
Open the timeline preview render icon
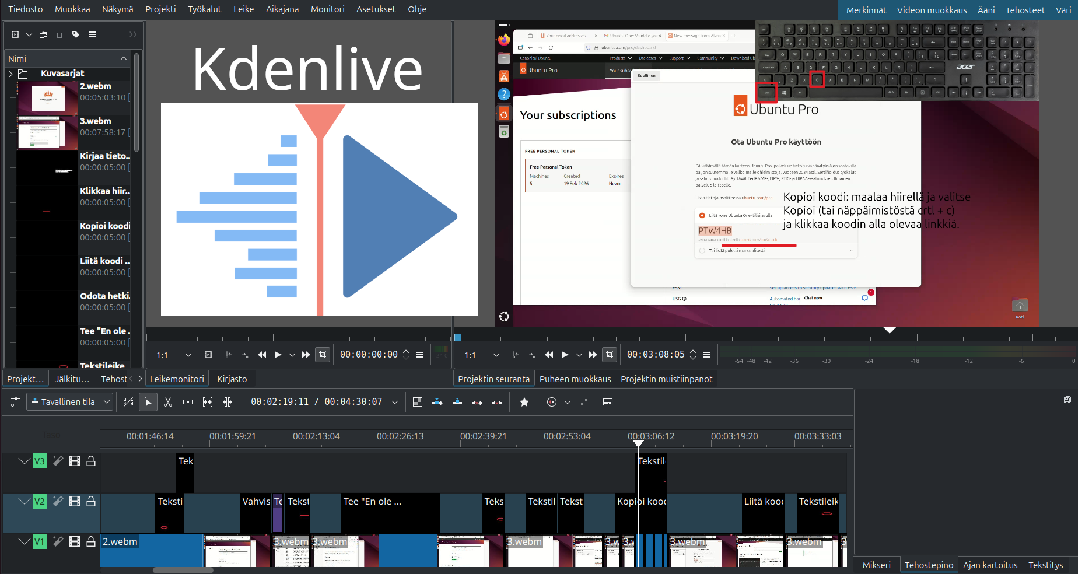click(x=552, y=402)
